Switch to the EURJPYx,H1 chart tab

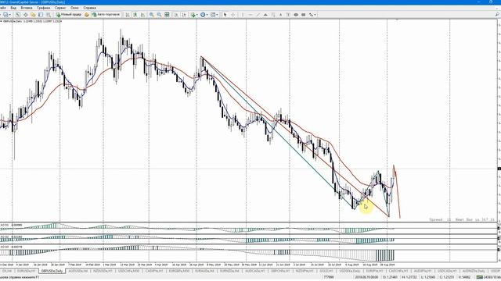[374, 271]
